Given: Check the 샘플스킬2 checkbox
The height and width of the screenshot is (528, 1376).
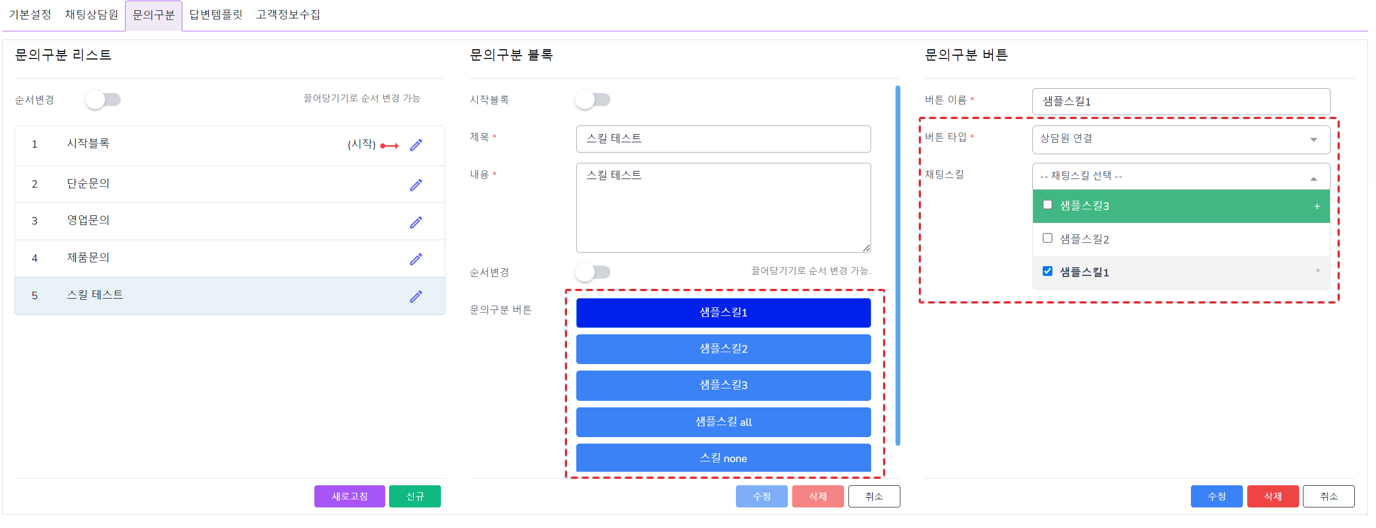Looking at the screenshot, I should pyautogui.click(x=1047, y=238).
